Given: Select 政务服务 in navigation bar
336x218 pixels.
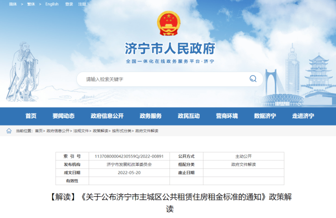Looking at the screenshot, I should coord(150,116).
